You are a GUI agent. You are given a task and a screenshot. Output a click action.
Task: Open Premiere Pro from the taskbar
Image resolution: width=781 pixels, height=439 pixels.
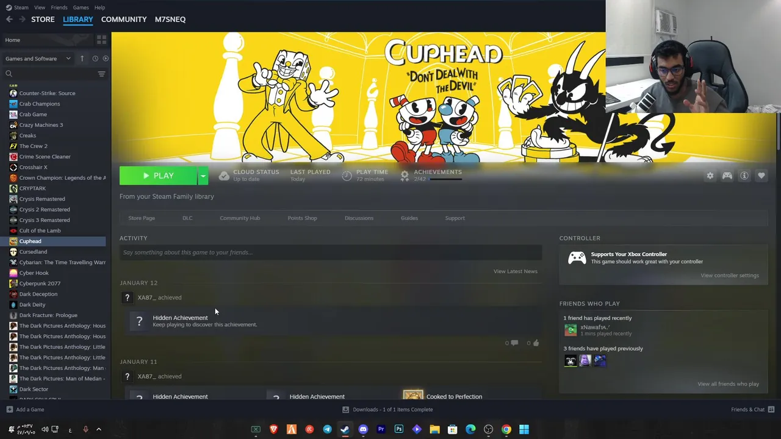coord(381,429)
